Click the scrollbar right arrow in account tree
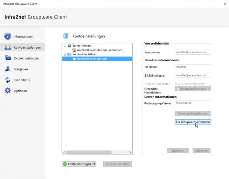 click(130, 152)
